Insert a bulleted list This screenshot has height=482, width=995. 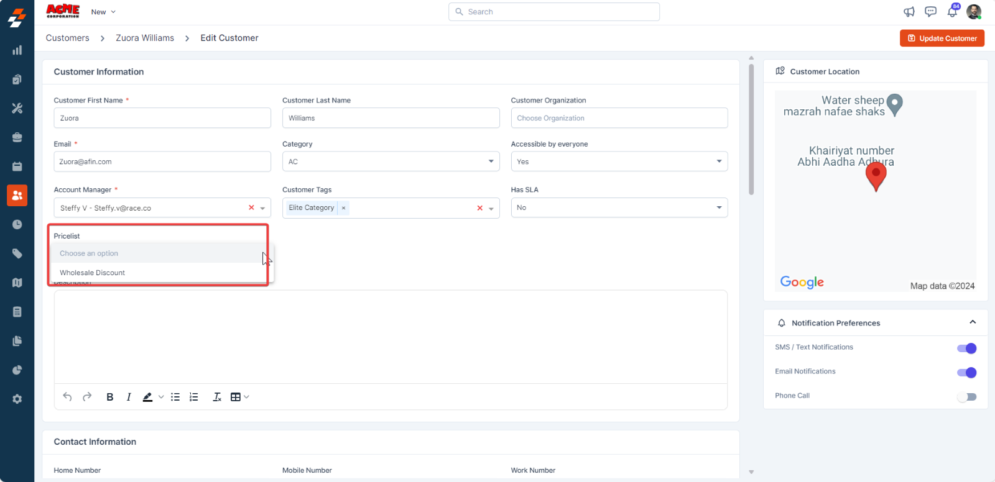tap(175, 397)
